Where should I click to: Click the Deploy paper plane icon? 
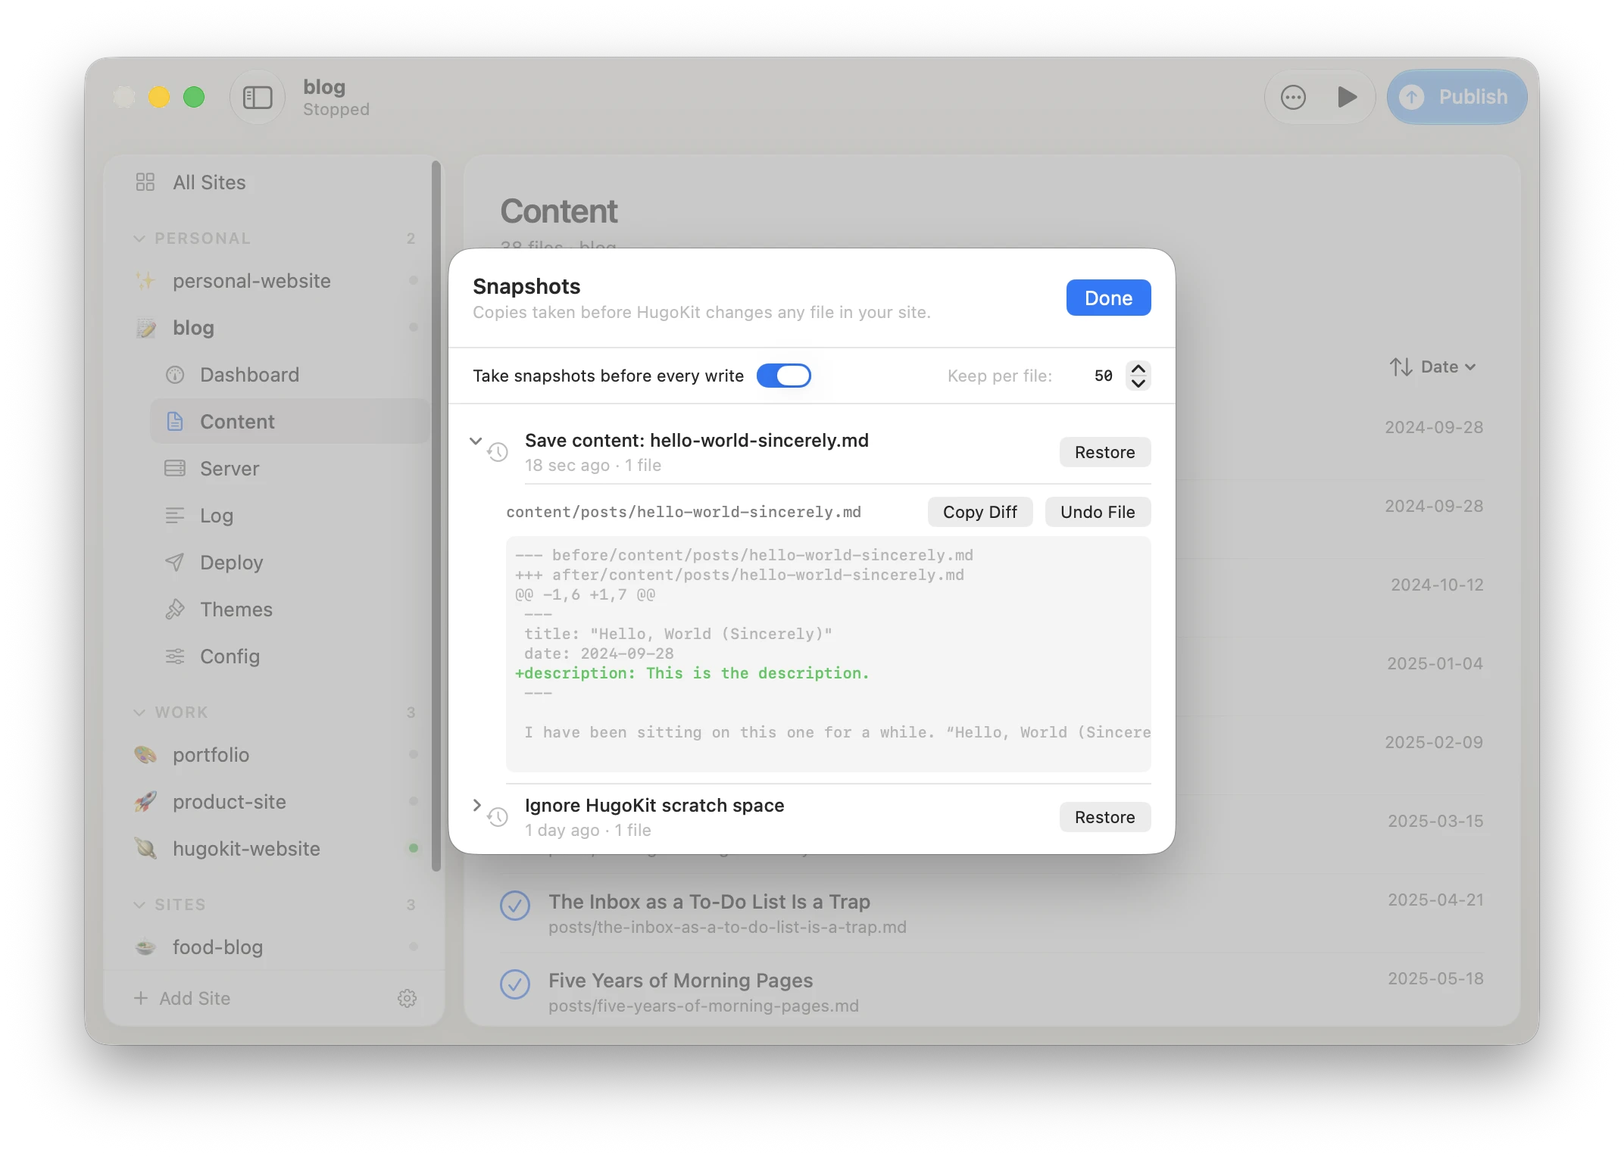click(x=175, y=563)
